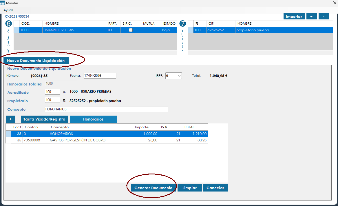Toggle the S.R.C. checkbox for USUARIO PRUEBAS
Screen dimensions: 338x206
pos(131,30)
